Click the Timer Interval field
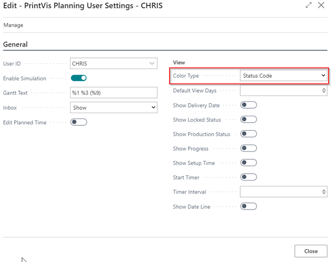Image resolution: width=334 pixels, height=262 pixels. click(x=284, y=192)
